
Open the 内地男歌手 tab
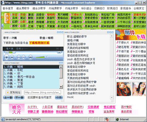(55, 8)
